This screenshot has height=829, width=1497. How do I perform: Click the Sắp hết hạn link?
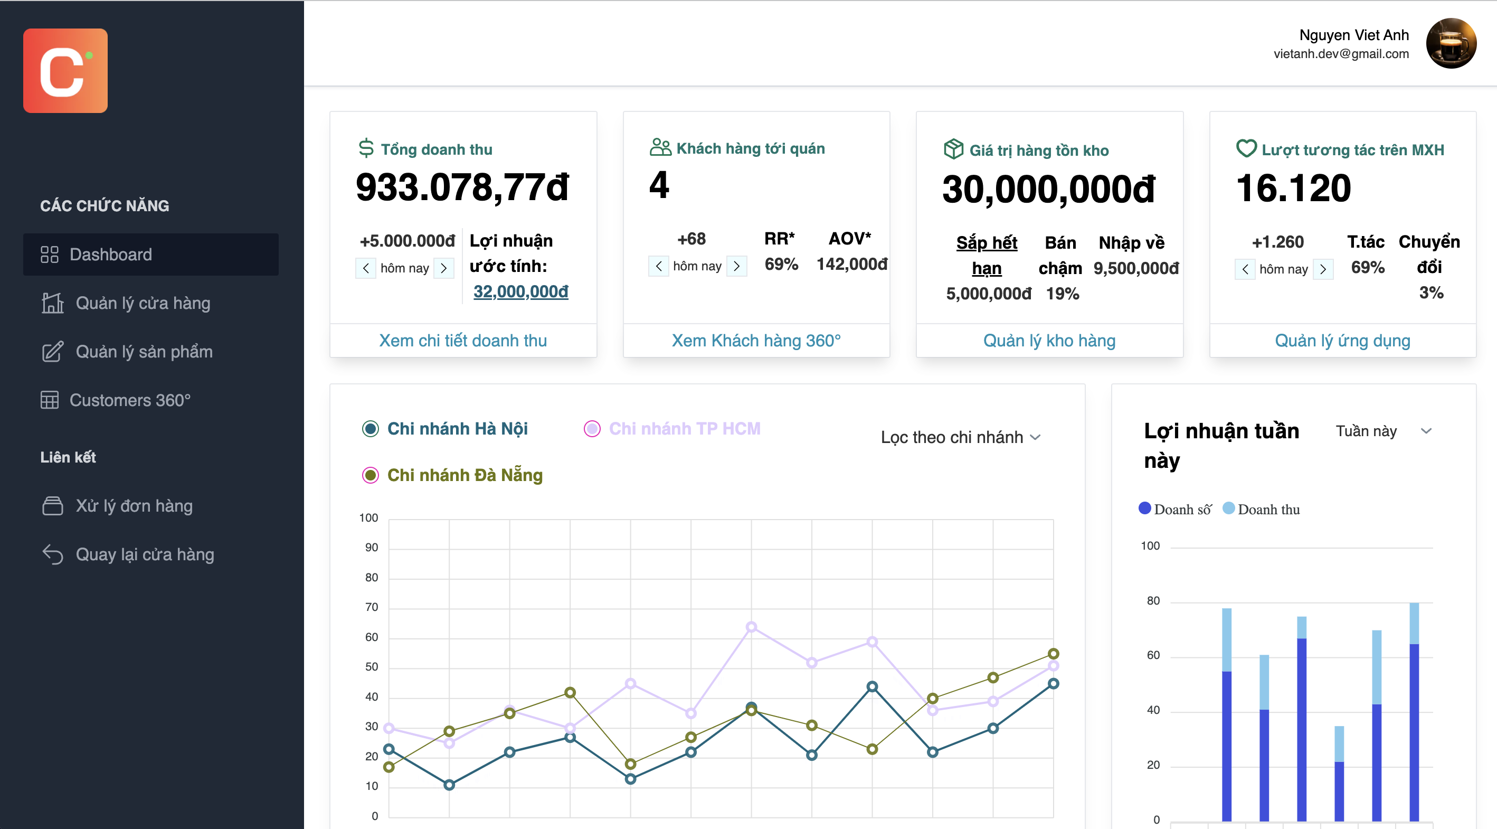click(x=987, y=255)
